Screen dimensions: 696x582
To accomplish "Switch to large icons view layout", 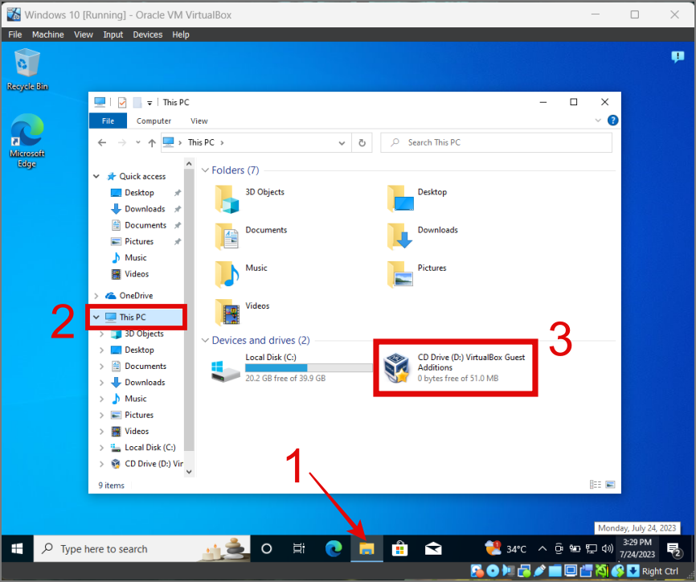I will coord(610,485).
